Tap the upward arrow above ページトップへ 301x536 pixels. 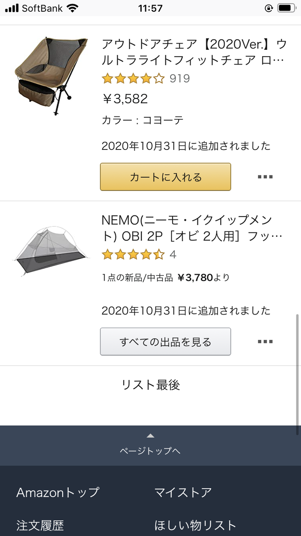click(150, 436)
